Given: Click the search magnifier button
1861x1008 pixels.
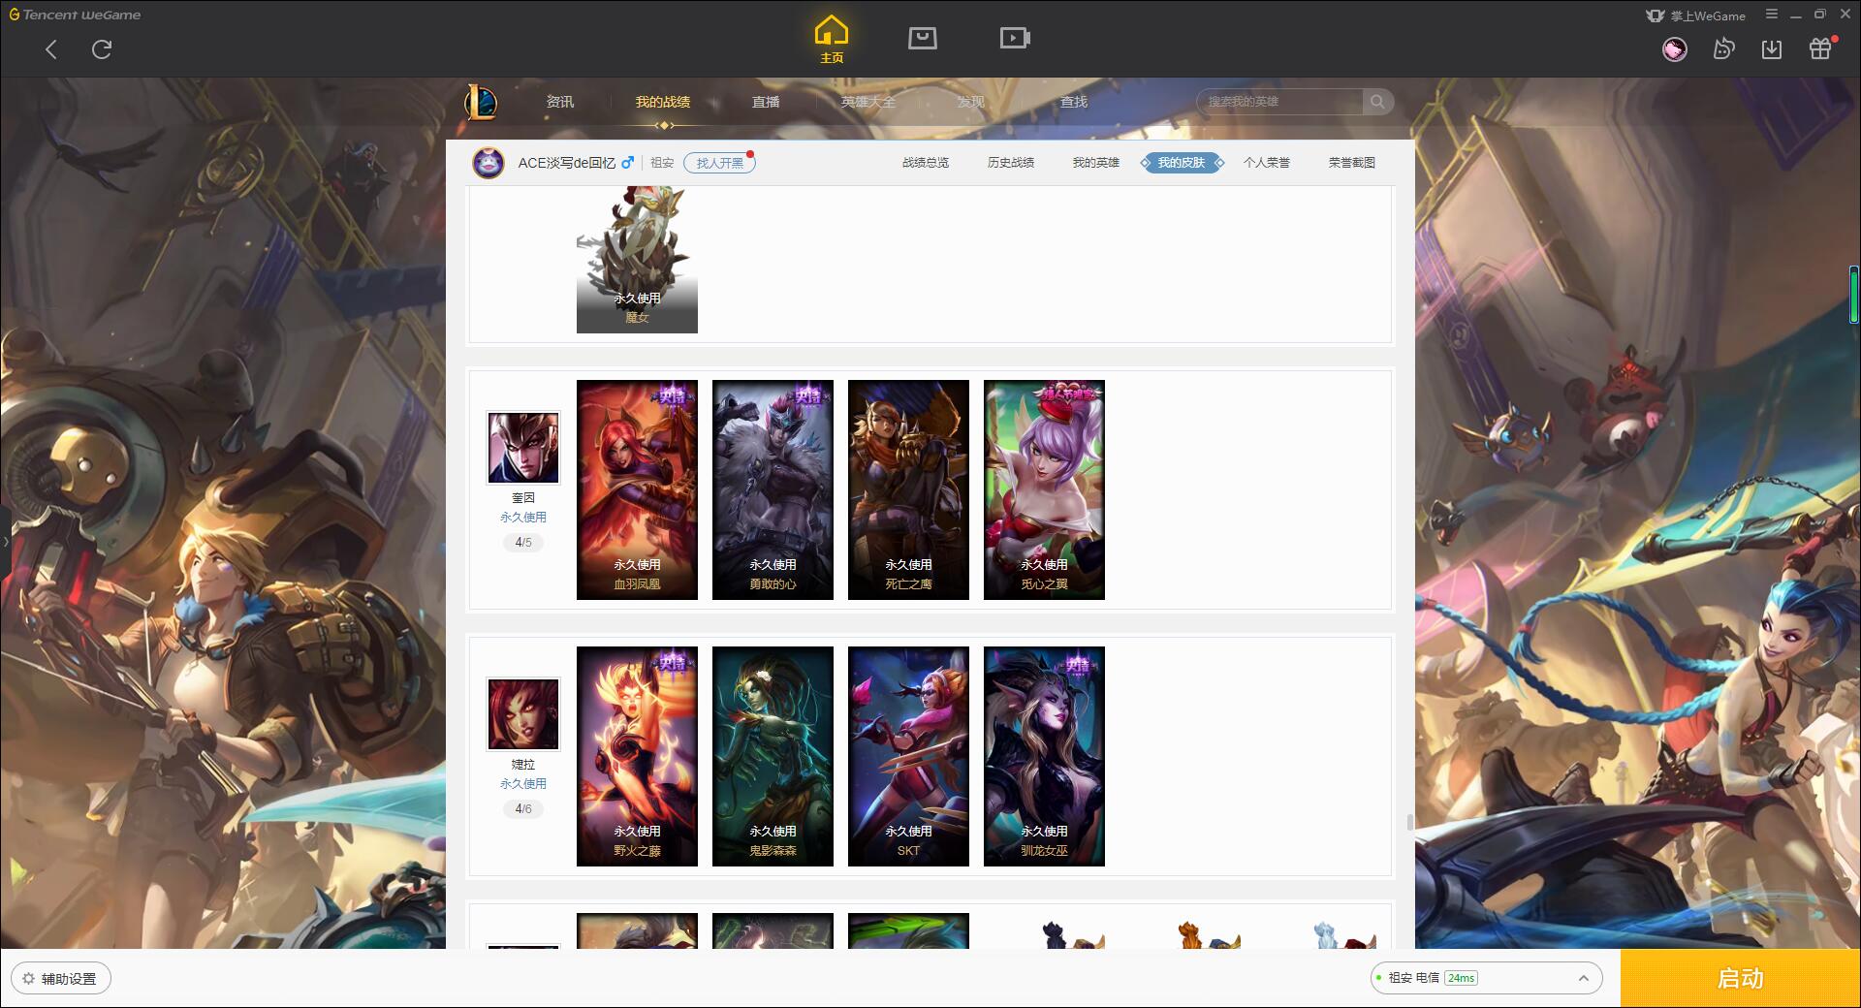Looking at the screenshot, I should 1377,102.
